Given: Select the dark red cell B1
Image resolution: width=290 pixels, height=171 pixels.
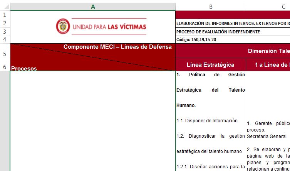Looking at the screenshot, I should click(x=233, y=15).
